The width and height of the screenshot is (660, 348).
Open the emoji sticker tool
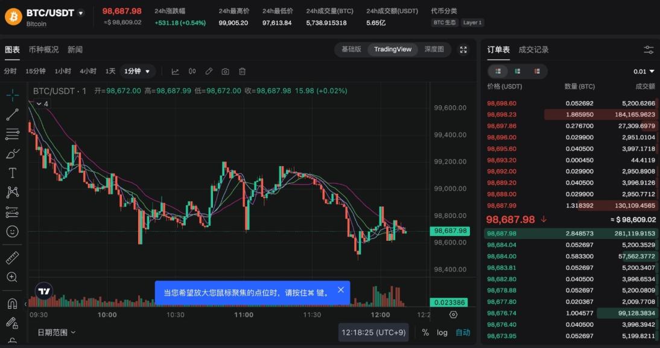tap(12, 231)
